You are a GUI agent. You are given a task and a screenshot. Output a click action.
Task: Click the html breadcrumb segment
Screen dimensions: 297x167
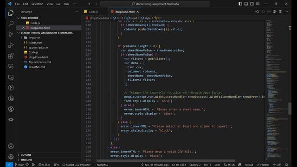click(x=120, y=18)
